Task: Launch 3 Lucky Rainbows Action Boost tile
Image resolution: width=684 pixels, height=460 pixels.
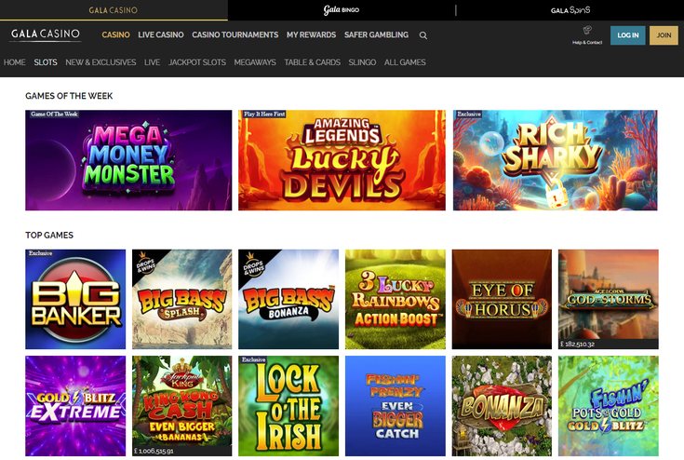Action: click(x=396, y=299)
